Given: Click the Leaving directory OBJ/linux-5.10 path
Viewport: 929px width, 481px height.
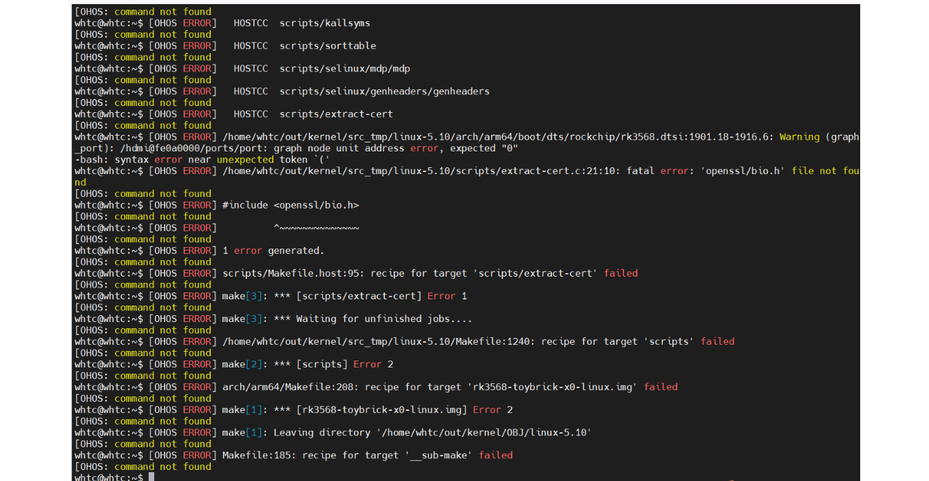Looking at the screenshot, I should [482, 432].
